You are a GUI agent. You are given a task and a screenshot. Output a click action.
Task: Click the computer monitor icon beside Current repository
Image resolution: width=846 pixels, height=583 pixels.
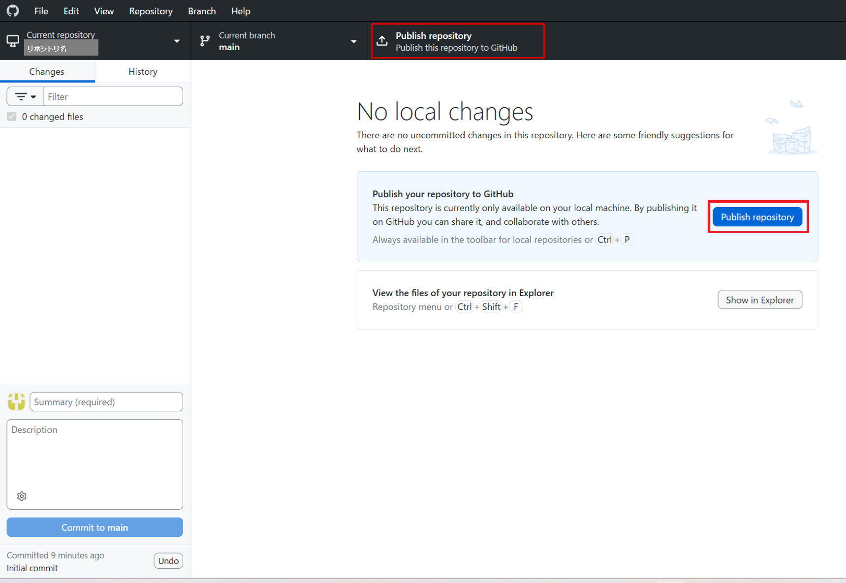coord(13,41)
